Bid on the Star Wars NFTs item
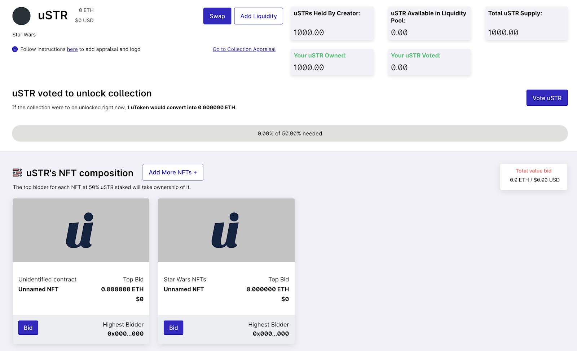Screen dimensions: 577x351 pos(173,328)
